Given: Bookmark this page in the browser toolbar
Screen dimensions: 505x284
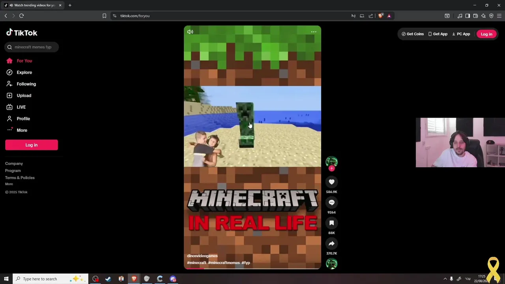Looking at the screenshot, I should click(x=104, y=16).
